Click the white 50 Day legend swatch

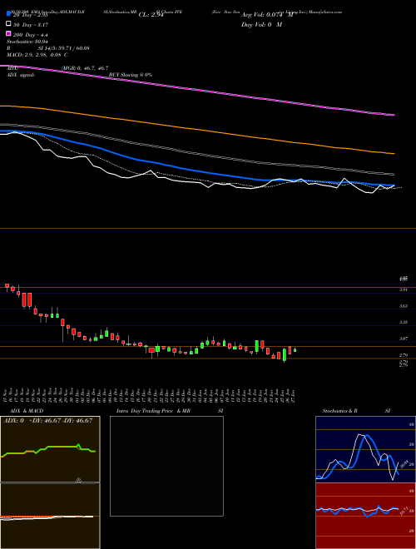pos(8,24)
